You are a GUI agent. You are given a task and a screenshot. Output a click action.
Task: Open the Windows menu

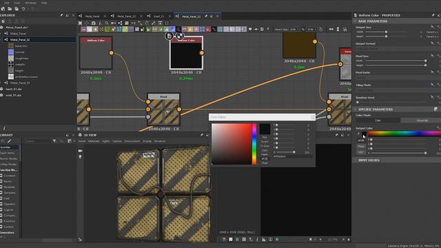click(x=30, y=3)
